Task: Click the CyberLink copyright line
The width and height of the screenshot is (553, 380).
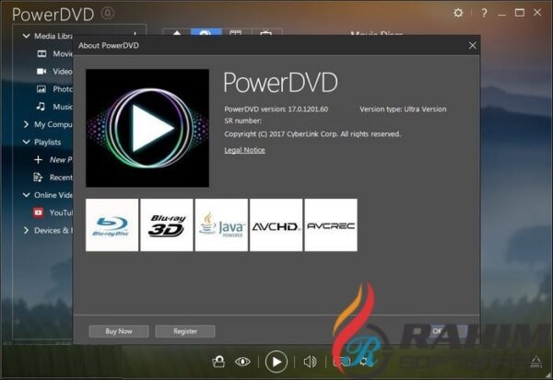Action: [312, 134]
